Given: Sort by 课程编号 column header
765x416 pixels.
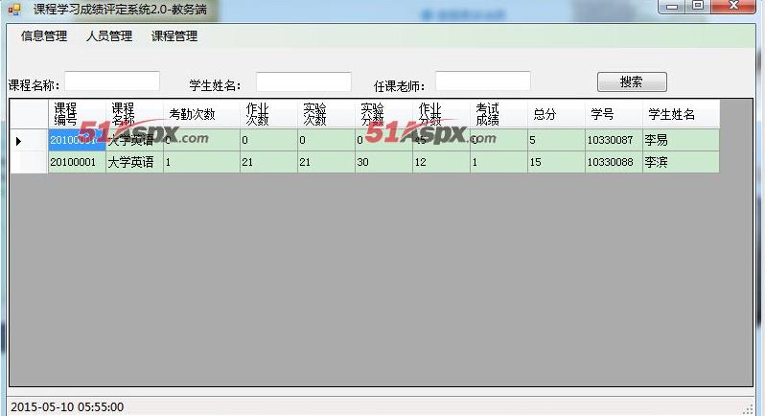Looking at the screenshot, I should (x=77, y=114).
